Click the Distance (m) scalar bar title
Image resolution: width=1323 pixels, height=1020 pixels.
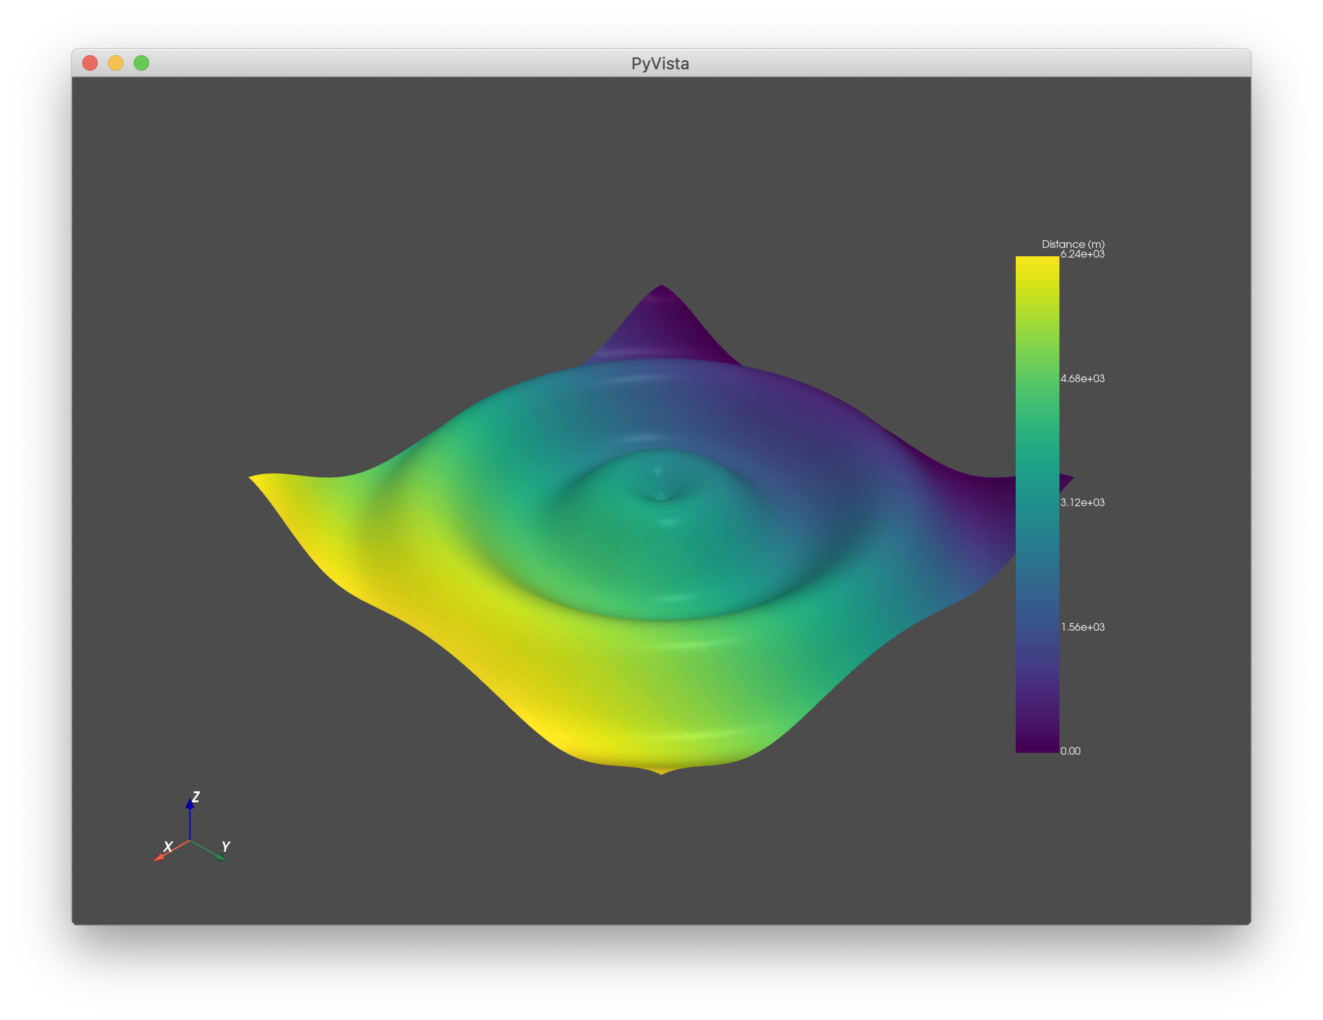tap(1073, 244)
